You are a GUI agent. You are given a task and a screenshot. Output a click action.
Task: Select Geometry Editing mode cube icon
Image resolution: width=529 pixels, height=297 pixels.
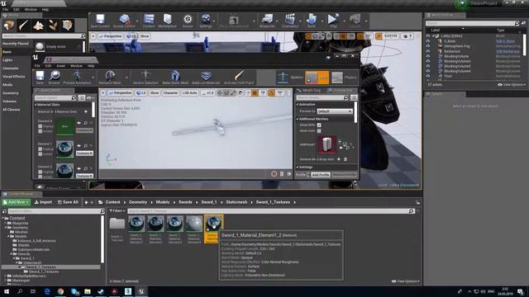68,25
